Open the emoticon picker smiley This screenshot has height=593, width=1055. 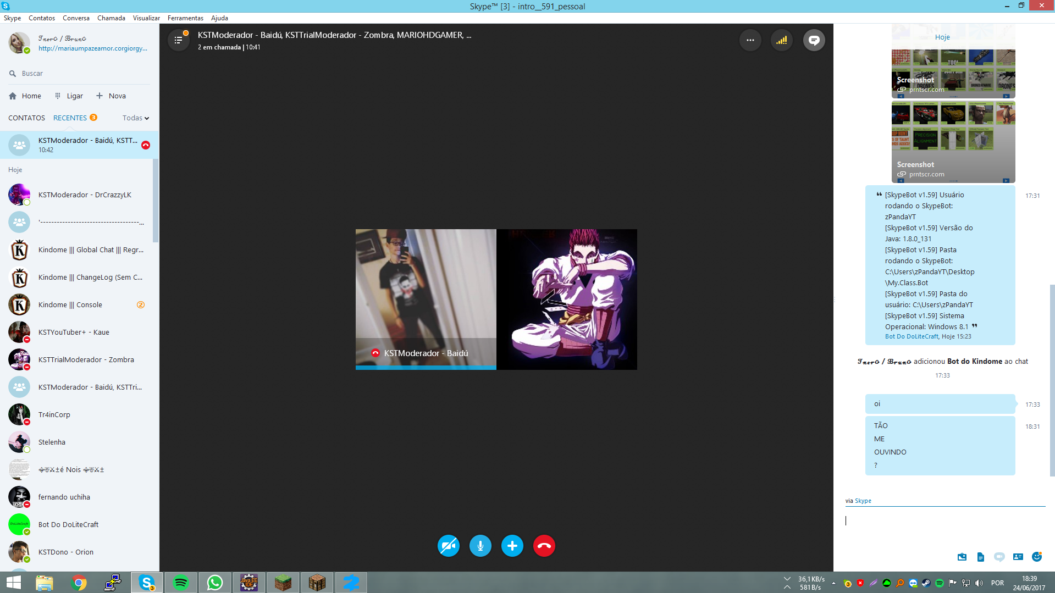1036,557
